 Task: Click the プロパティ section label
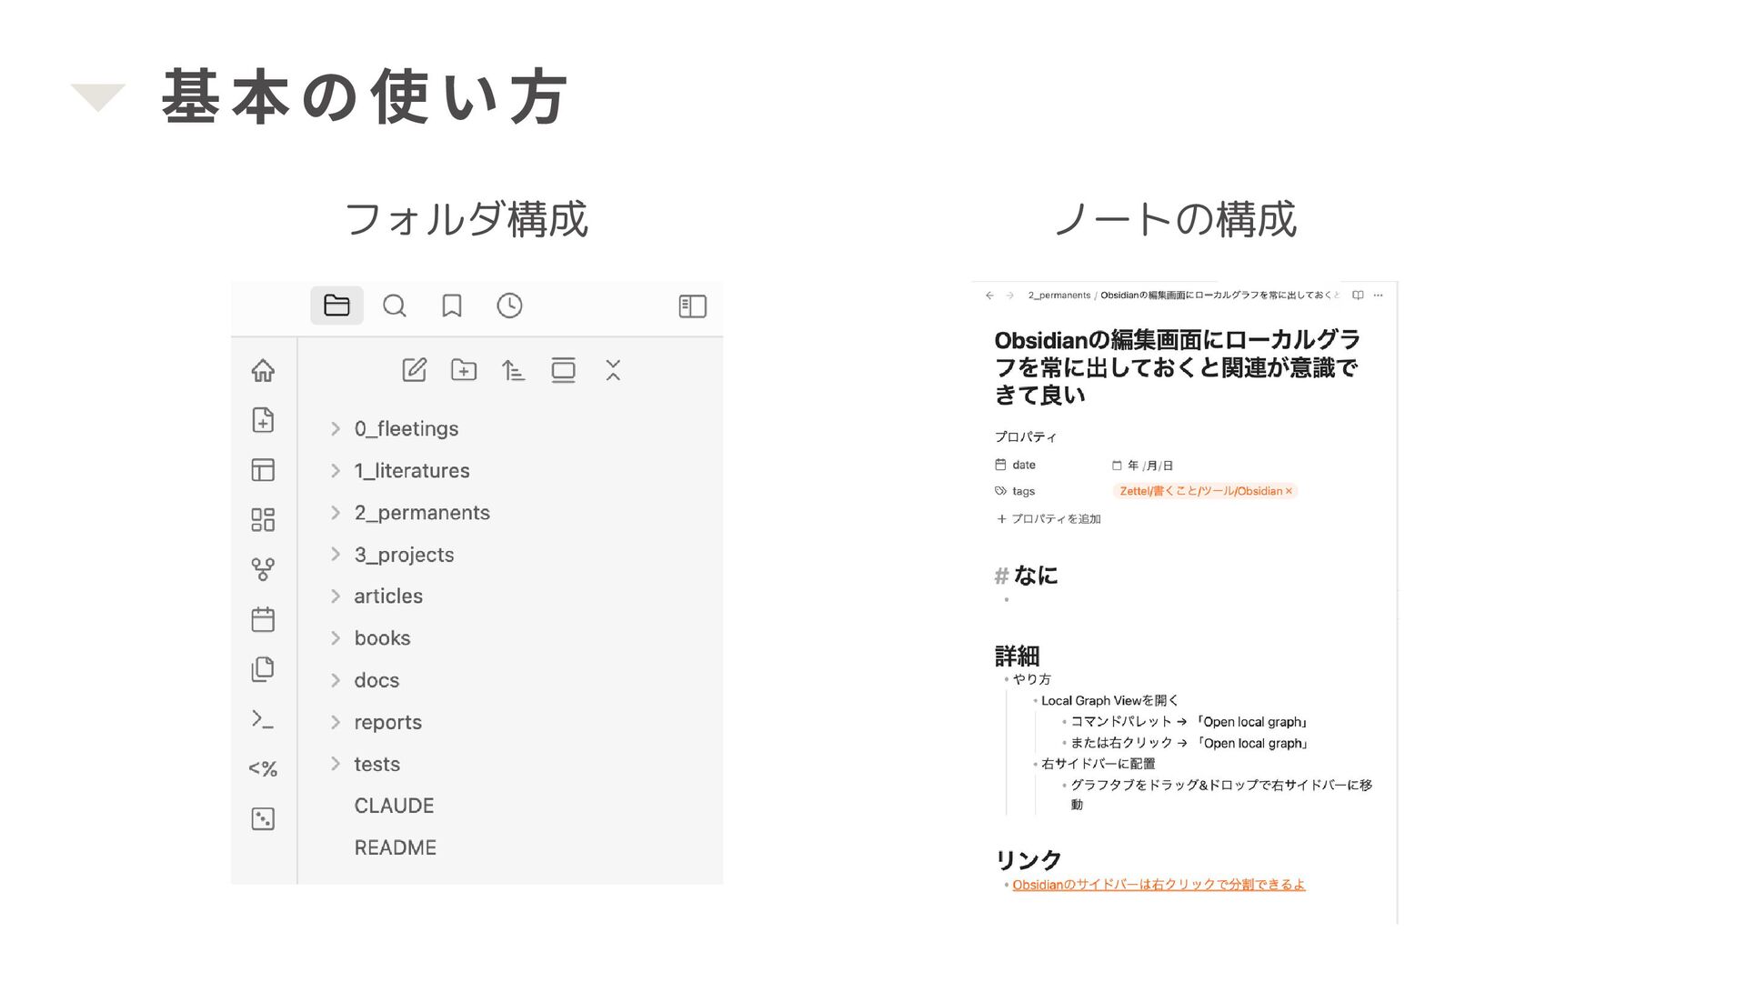point(1026,437)
